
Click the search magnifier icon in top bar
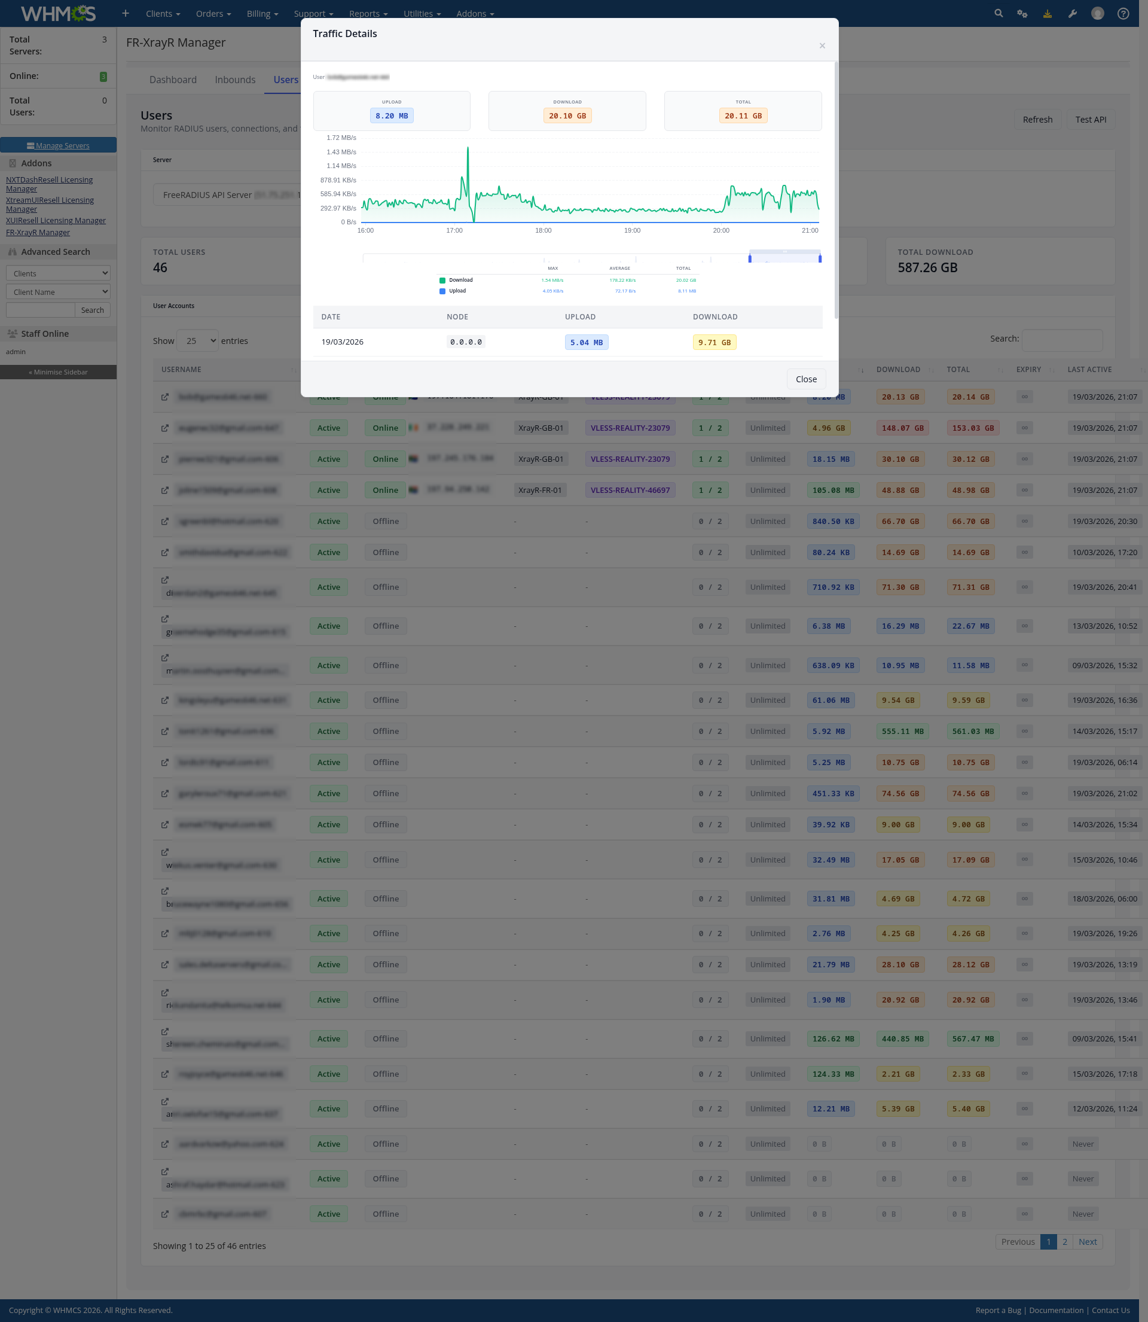click(998, 13)
